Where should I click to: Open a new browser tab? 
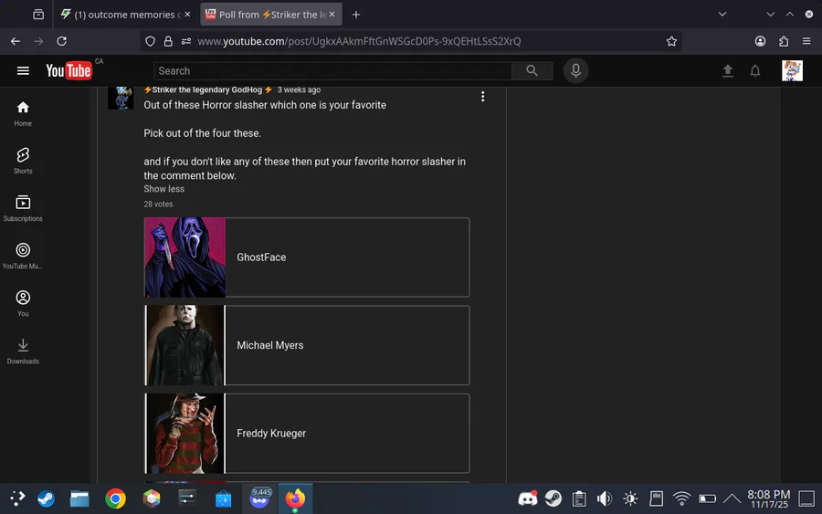(x=356, y=15)
